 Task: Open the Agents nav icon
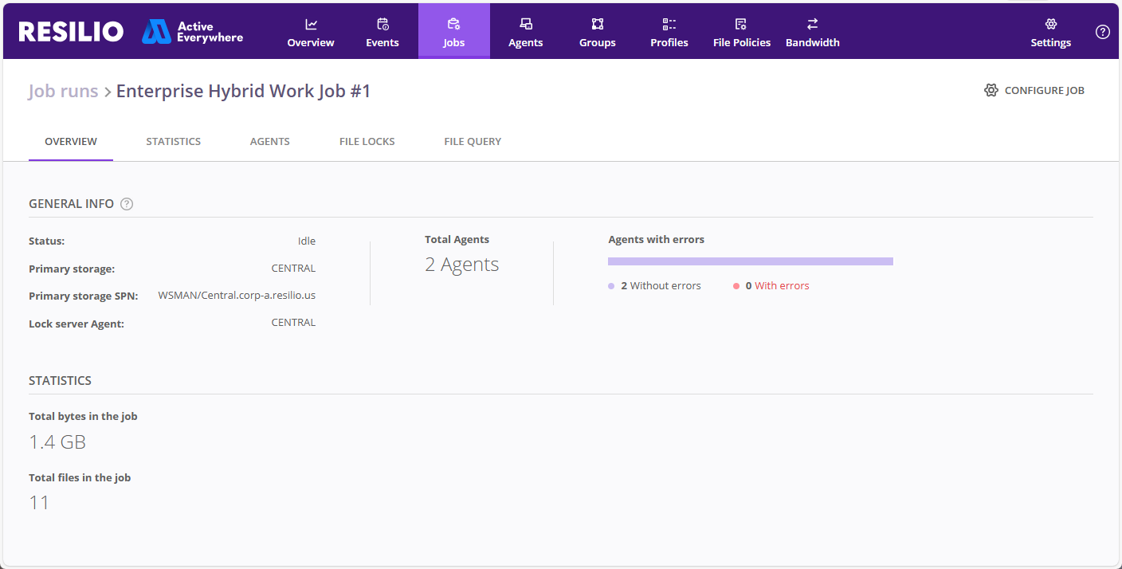click(x=526, y=24)
